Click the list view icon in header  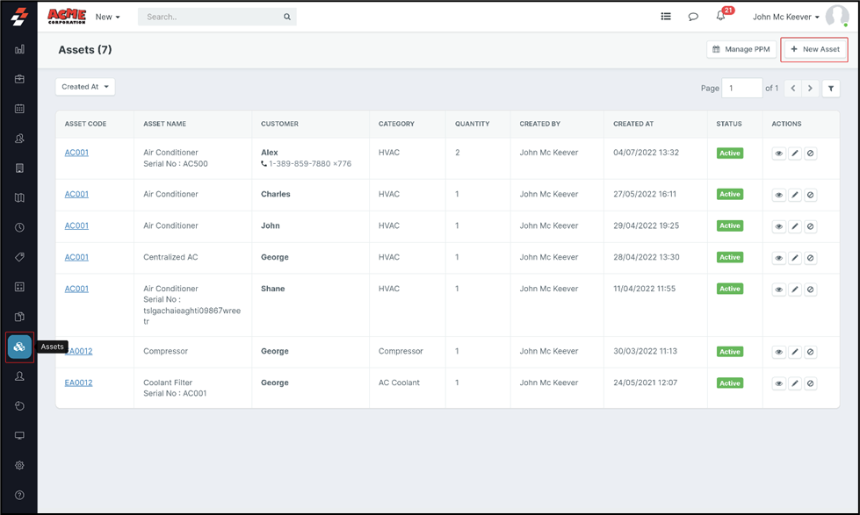click(666, 17)
